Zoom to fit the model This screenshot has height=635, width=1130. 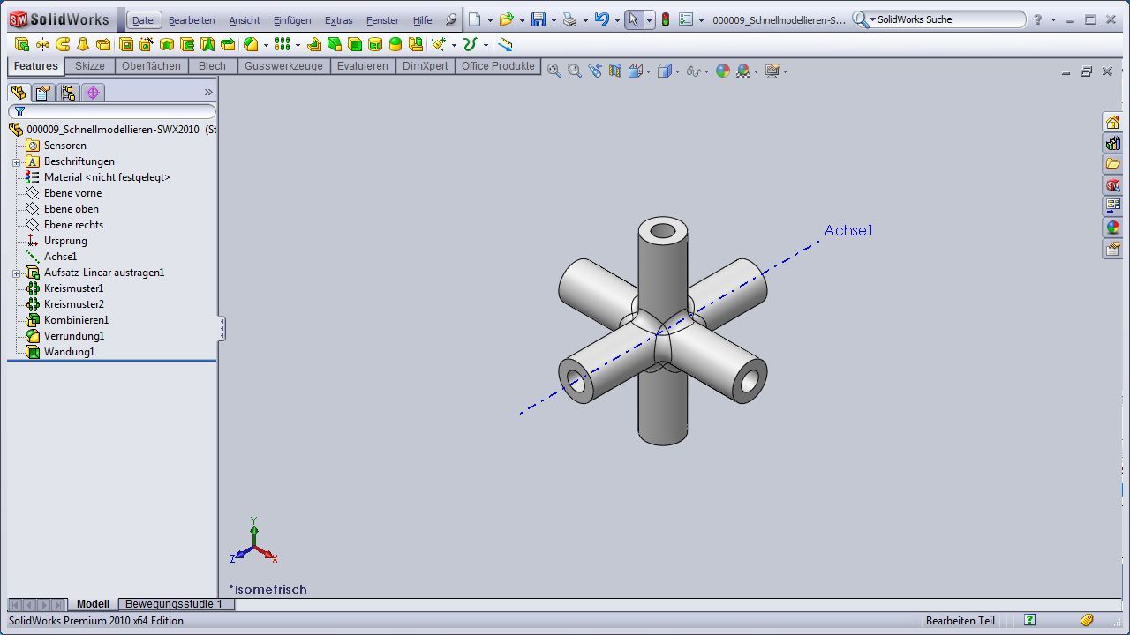[554, 71]
